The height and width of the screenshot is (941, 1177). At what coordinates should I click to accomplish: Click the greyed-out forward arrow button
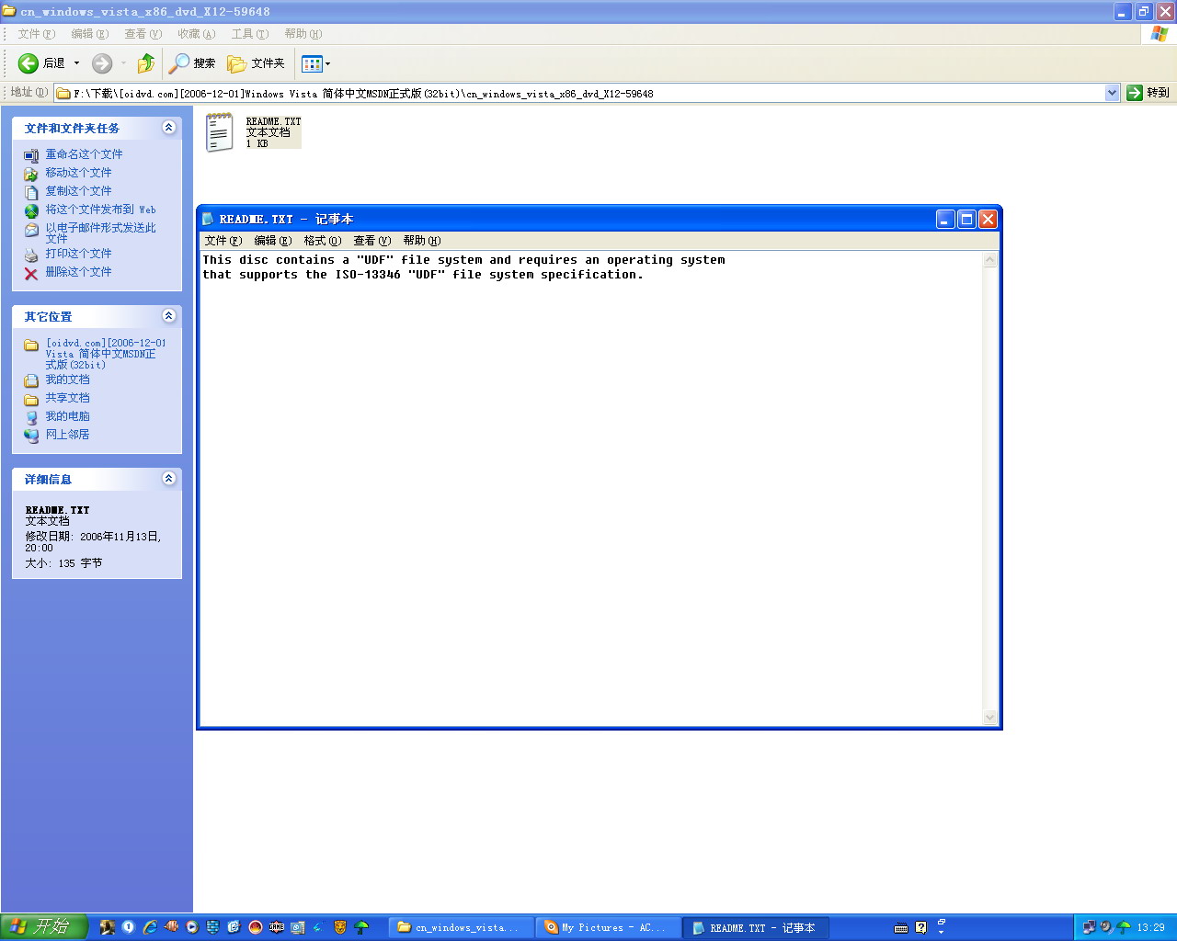pos(102,63)
